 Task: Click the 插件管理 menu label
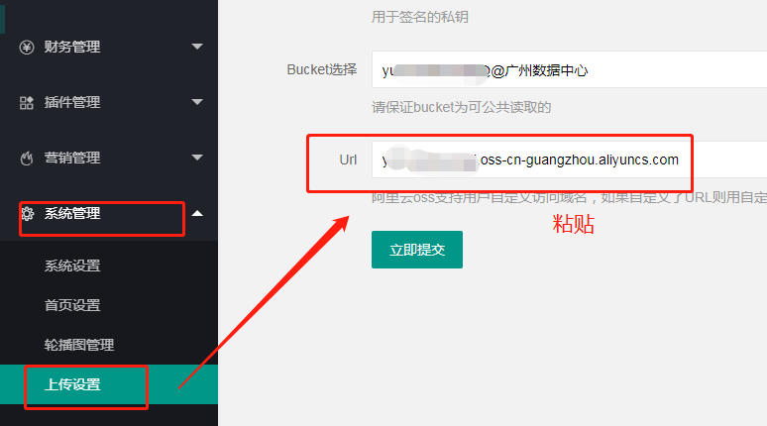click(72, 102)
